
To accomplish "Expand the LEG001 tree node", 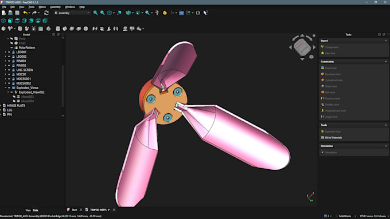I will click(x=6, y=52).
